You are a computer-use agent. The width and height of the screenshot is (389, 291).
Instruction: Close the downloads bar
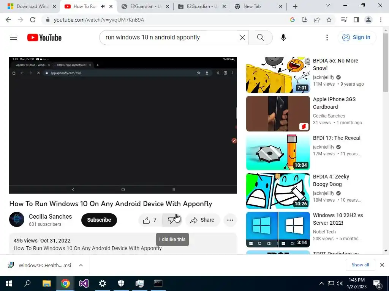click(382, 265)
